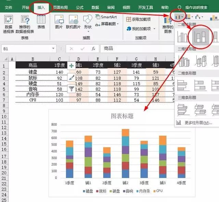Switch to the Page Layout (页面布局) tab

[61, 7]
